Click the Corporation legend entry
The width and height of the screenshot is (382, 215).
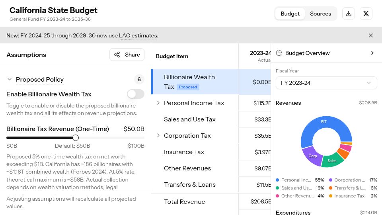click(x=353, y=180)
